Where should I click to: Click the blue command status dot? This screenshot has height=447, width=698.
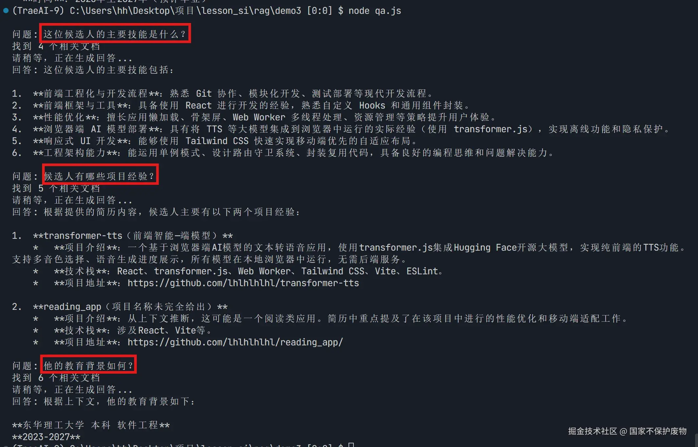pos(6,11)
